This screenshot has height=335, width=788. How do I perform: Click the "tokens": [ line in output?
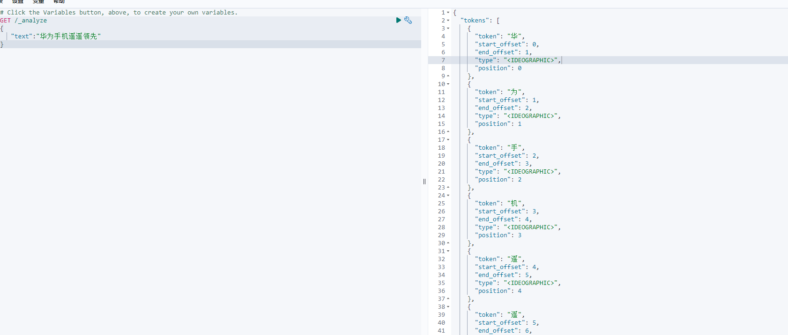tap(480, 21)
